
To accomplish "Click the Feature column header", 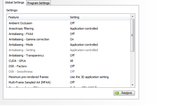I will 38,17.
